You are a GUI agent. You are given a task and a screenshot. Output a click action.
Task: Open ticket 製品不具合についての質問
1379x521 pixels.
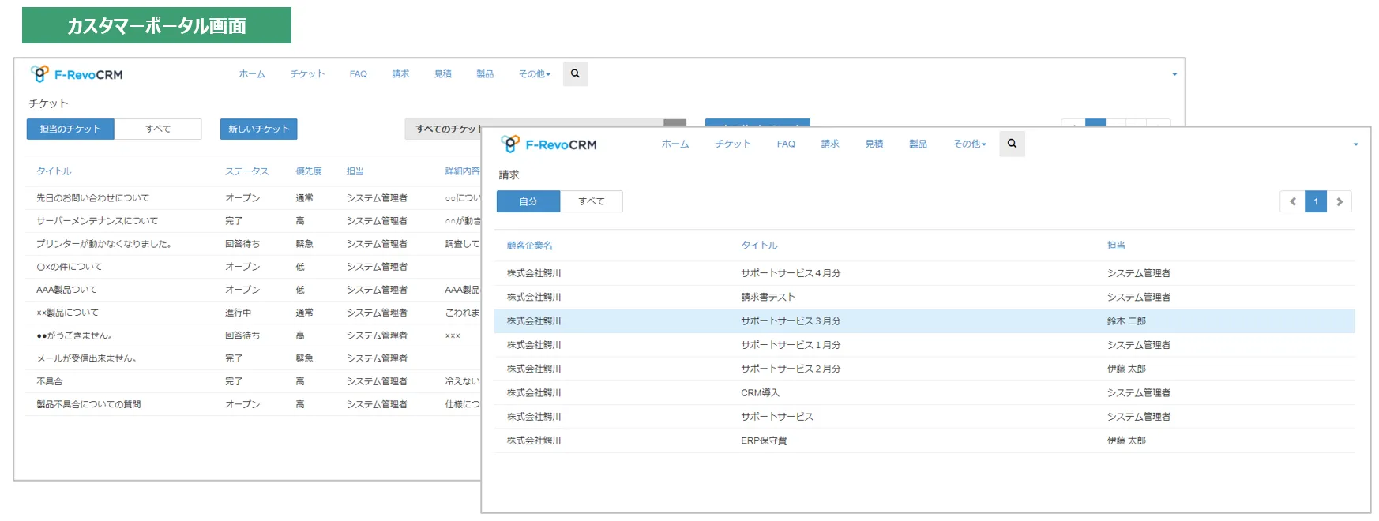tap(88, 404)
